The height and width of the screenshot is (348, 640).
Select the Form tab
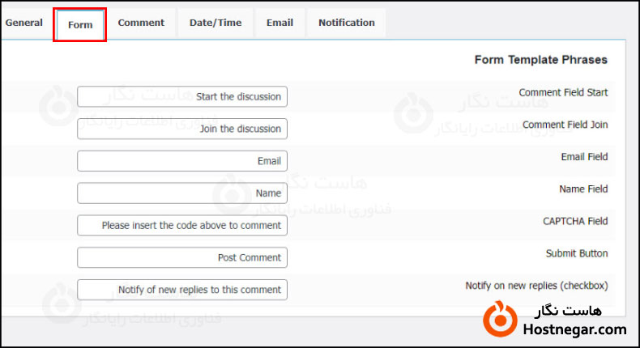[80, 25]
